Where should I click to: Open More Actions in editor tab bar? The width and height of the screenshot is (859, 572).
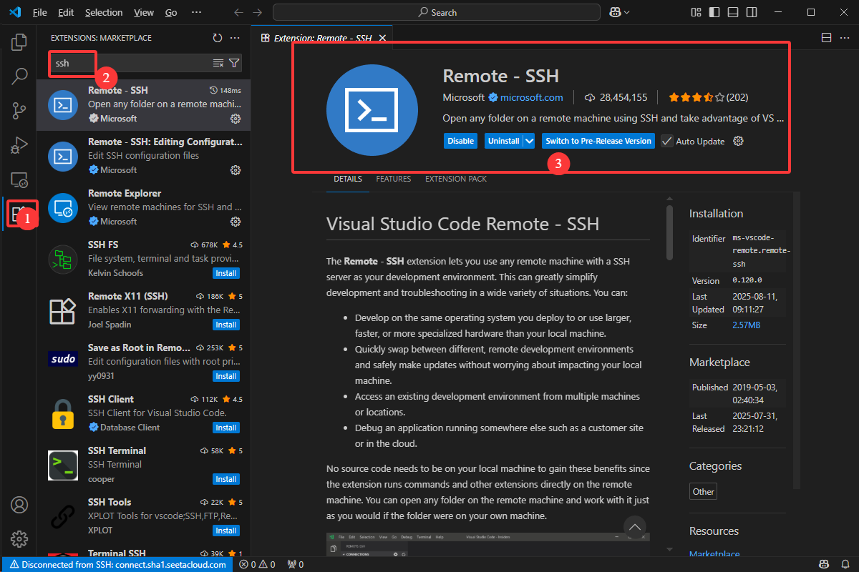click(844, 38)
